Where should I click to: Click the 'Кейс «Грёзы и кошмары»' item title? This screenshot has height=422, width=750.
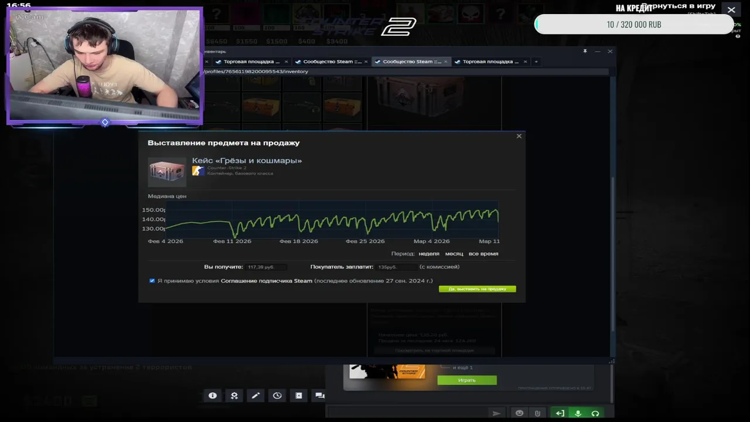click(x=247, y=161)
